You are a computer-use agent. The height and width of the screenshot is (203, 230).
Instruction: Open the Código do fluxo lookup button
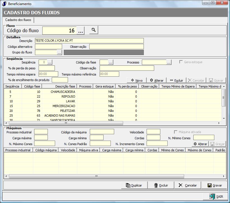(x=81, y=30)
